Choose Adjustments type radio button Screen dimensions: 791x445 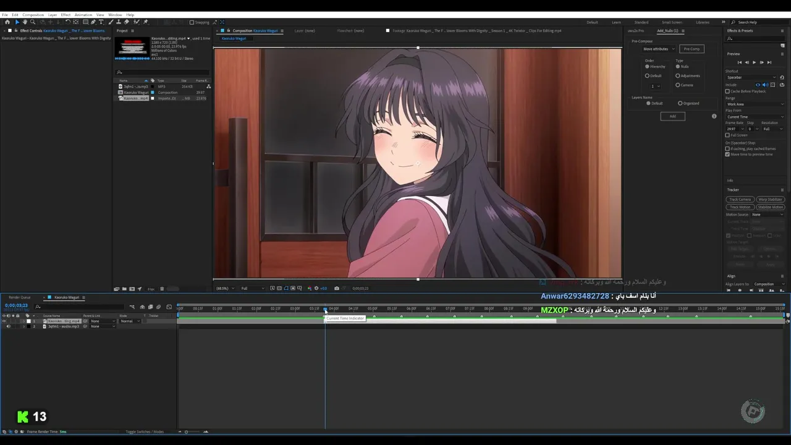678,75
